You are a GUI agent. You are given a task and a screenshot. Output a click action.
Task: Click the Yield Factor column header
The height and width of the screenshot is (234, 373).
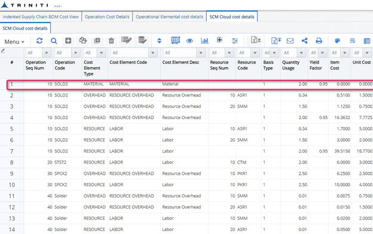316,65
